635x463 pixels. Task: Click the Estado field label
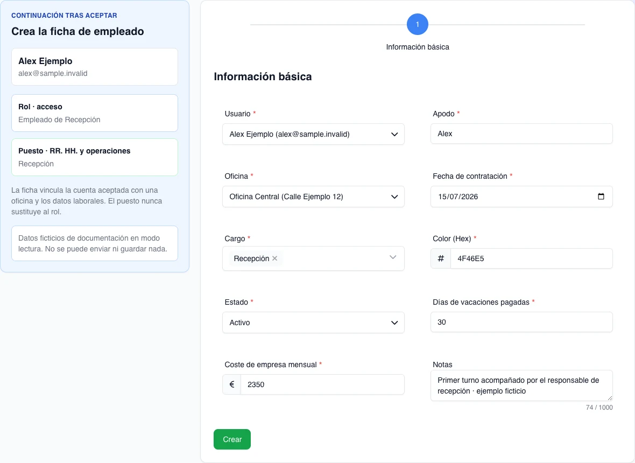[236, 302]
